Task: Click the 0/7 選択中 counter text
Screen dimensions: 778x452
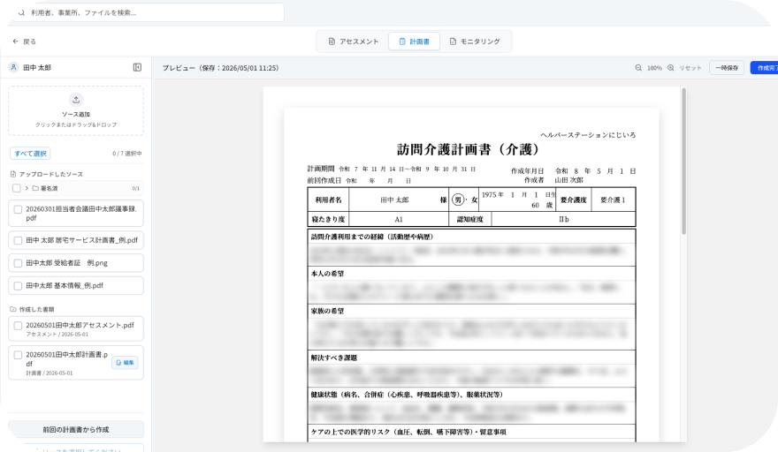Action: coord(127,154)
